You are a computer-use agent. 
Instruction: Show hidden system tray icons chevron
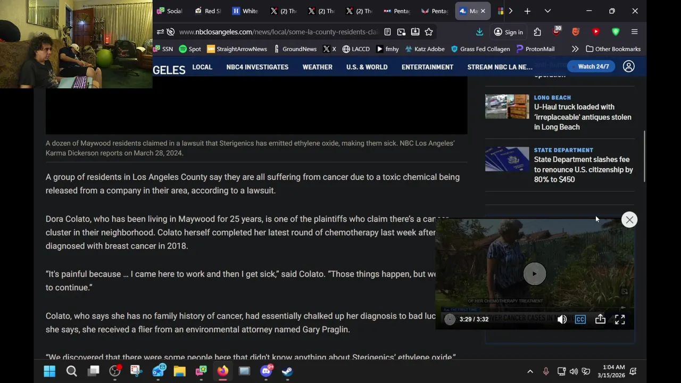pos(530,371)
